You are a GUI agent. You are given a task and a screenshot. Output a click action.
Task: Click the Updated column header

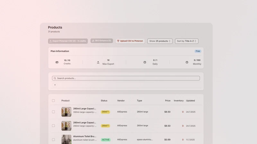(191, 100)
